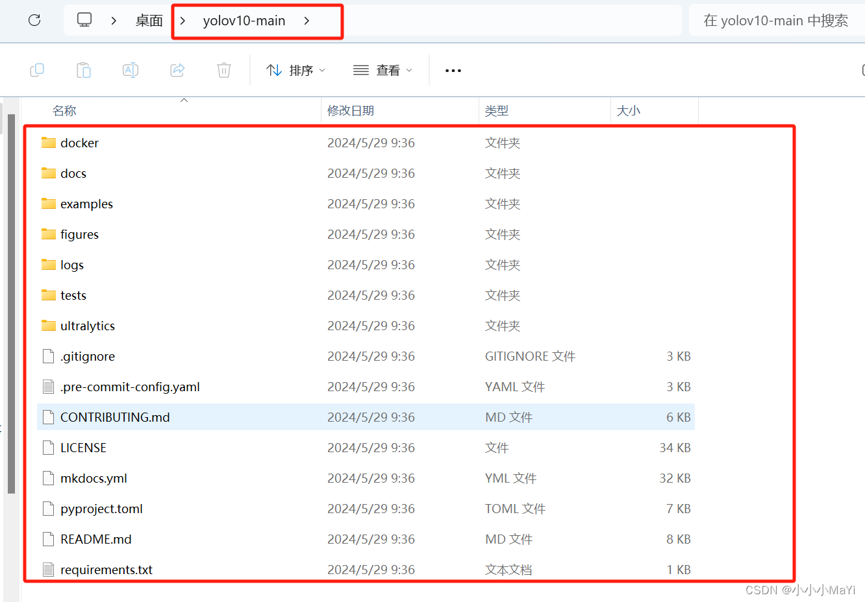Select the tests folder name
This screenshot has height=602, width=865.
point(73,295)
